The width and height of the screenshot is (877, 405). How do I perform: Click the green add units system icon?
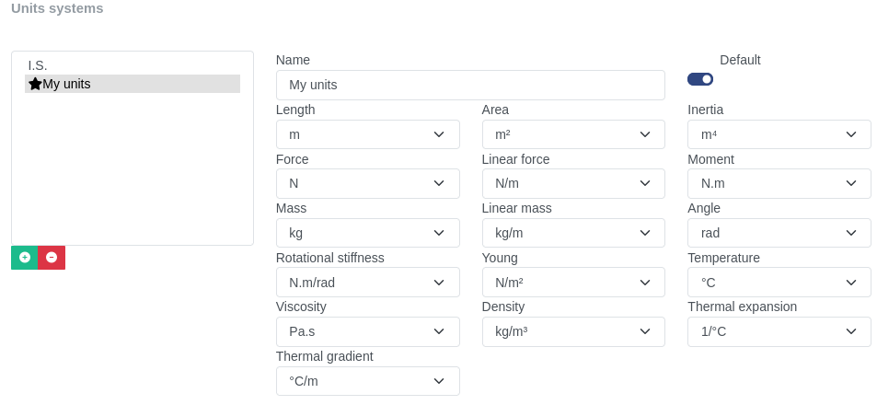click(x=25, y=258)
